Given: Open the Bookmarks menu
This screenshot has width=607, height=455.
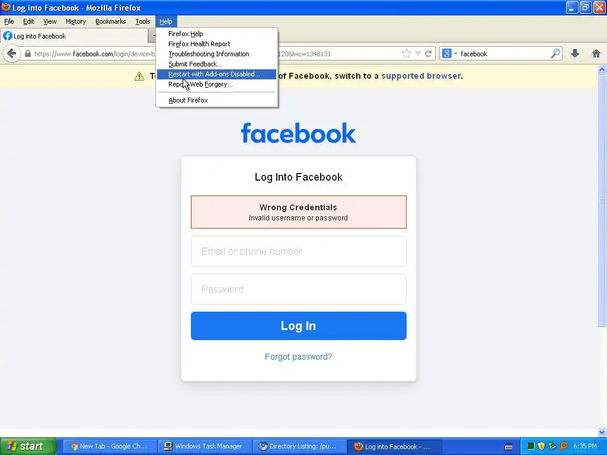Looking at the screenshot, I should tap(111, 21).
